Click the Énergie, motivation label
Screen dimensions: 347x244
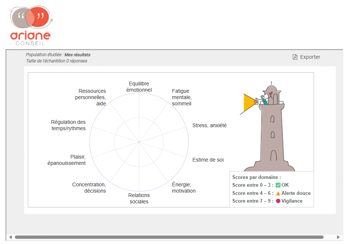[184, 187]
